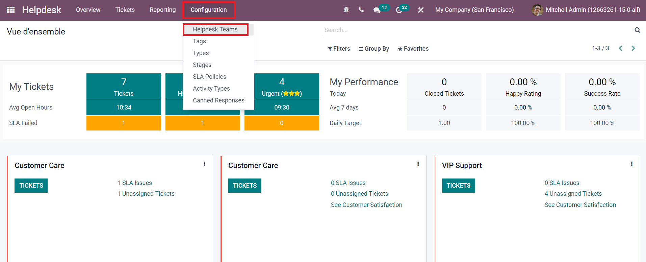Open first Customer Care card kebab menu
The height and width of the screenshot is (262, 646).
[x=204, y=164]
